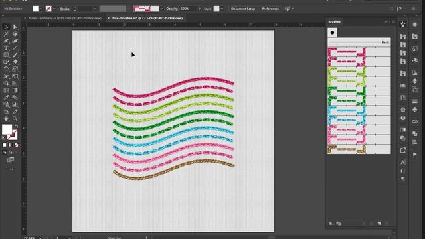
Task: Click New Brush button in Brushes panel
Action: tap(379, 224)
